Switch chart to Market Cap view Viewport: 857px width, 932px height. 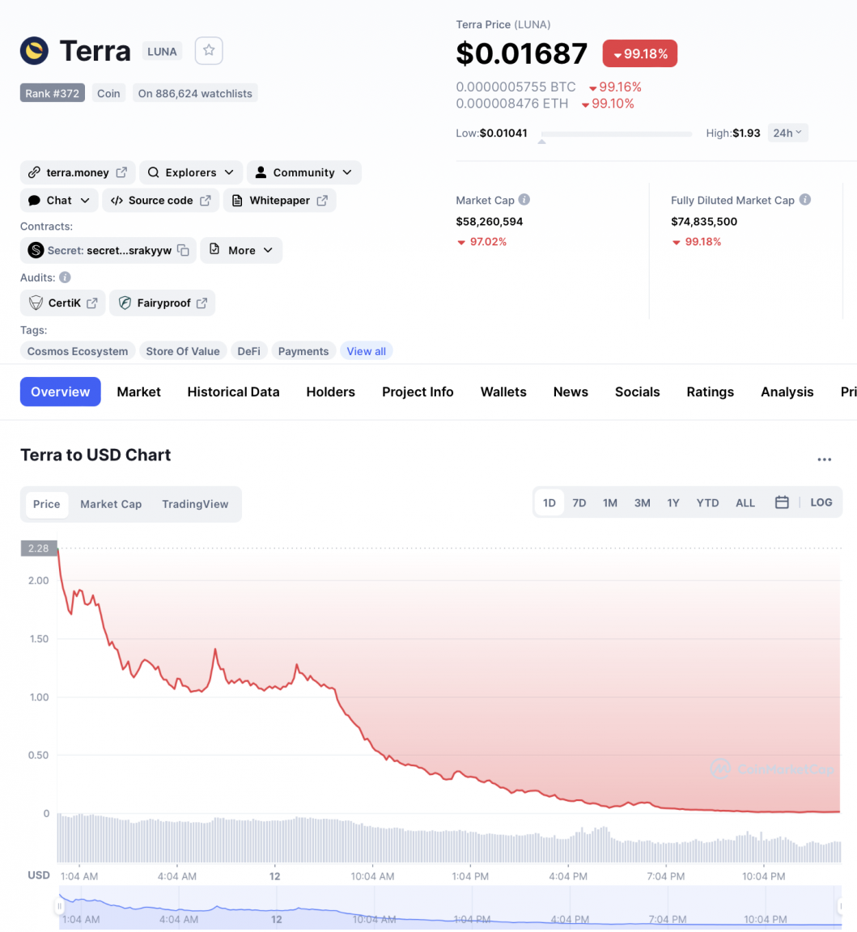pos(111,504)
